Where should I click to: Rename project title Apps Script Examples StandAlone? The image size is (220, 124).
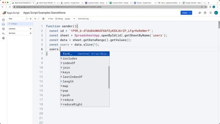point(44,13)
